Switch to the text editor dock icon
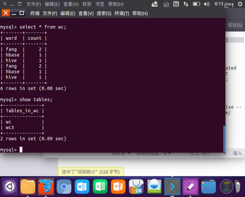 pyautogui.click(x=191, y=186)
